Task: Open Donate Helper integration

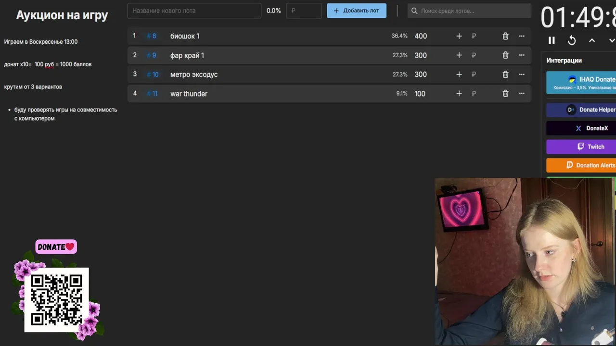Action: (x=581, y=110)
